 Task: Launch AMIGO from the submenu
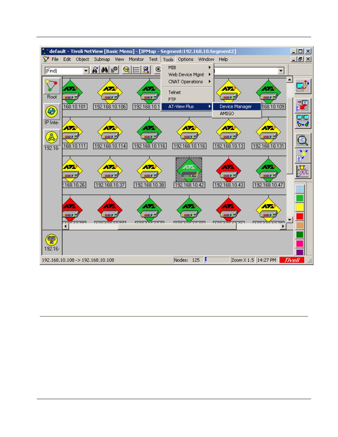[237, 114]
